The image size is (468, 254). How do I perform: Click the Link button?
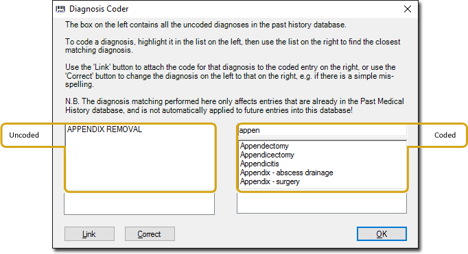tap(89, 234)
